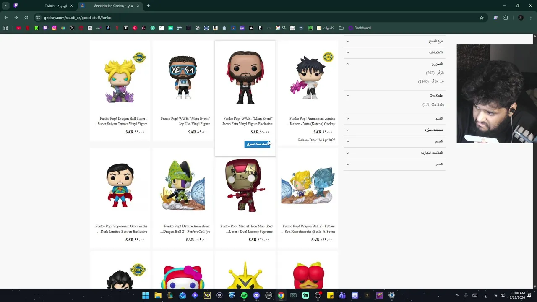Open Sticky Notes from the taskbar
The image size is (537, 302).
(330, 295)
